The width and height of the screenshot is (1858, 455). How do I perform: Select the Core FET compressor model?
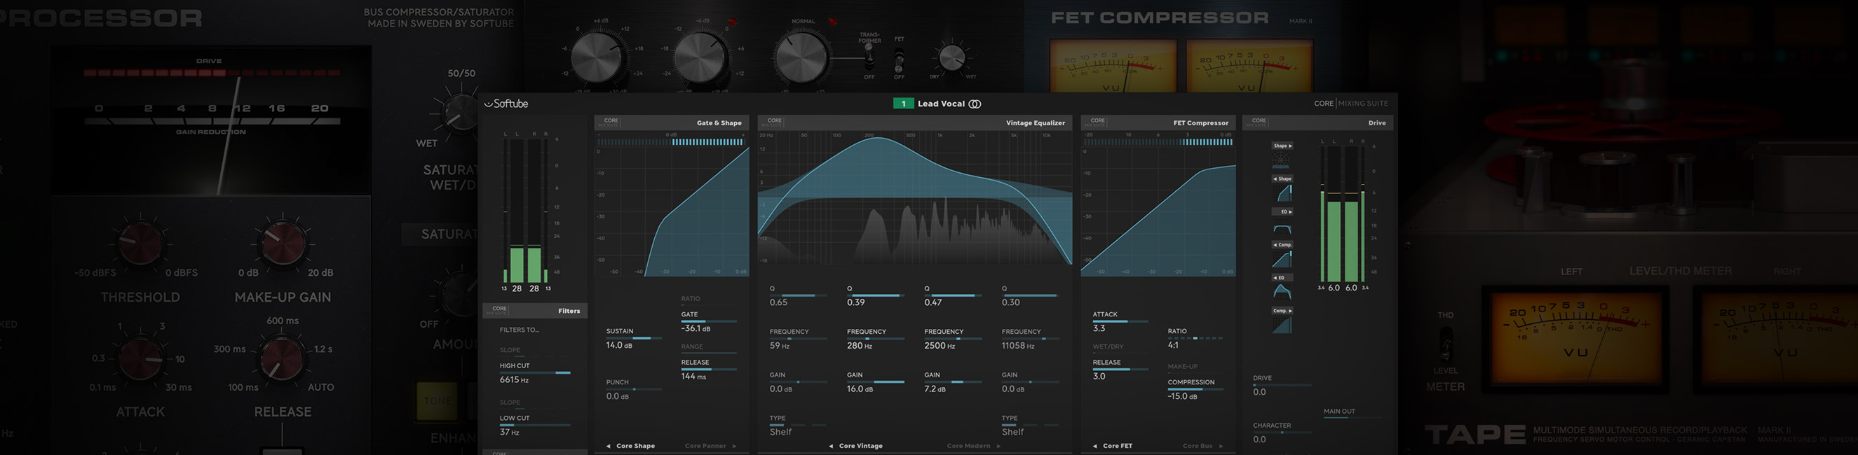pyautogui.click(x=1117, y=447)
